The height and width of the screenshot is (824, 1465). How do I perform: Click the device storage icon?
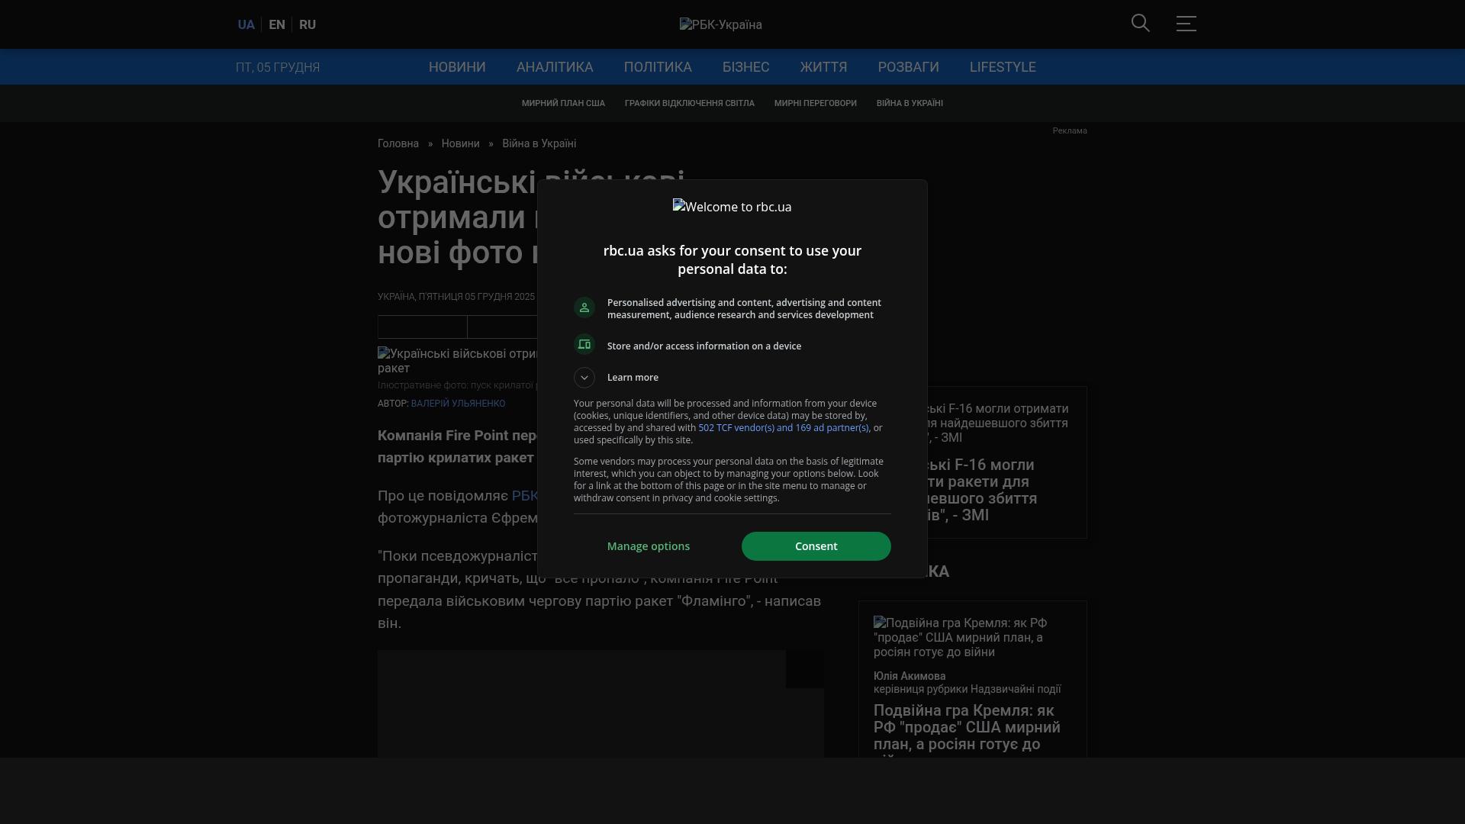[x=584, y=345]
